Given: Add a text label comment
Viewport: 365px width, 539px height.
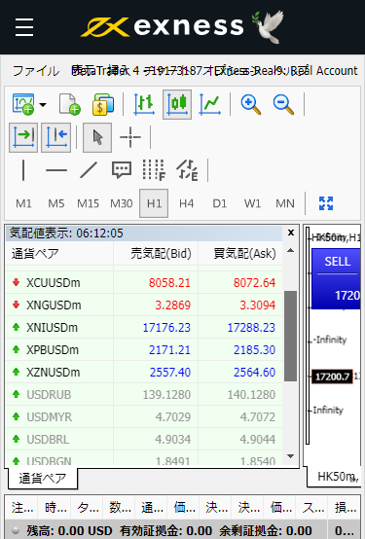Looking at the screenshot, I should pyautogui.click(x=122, y=170).
